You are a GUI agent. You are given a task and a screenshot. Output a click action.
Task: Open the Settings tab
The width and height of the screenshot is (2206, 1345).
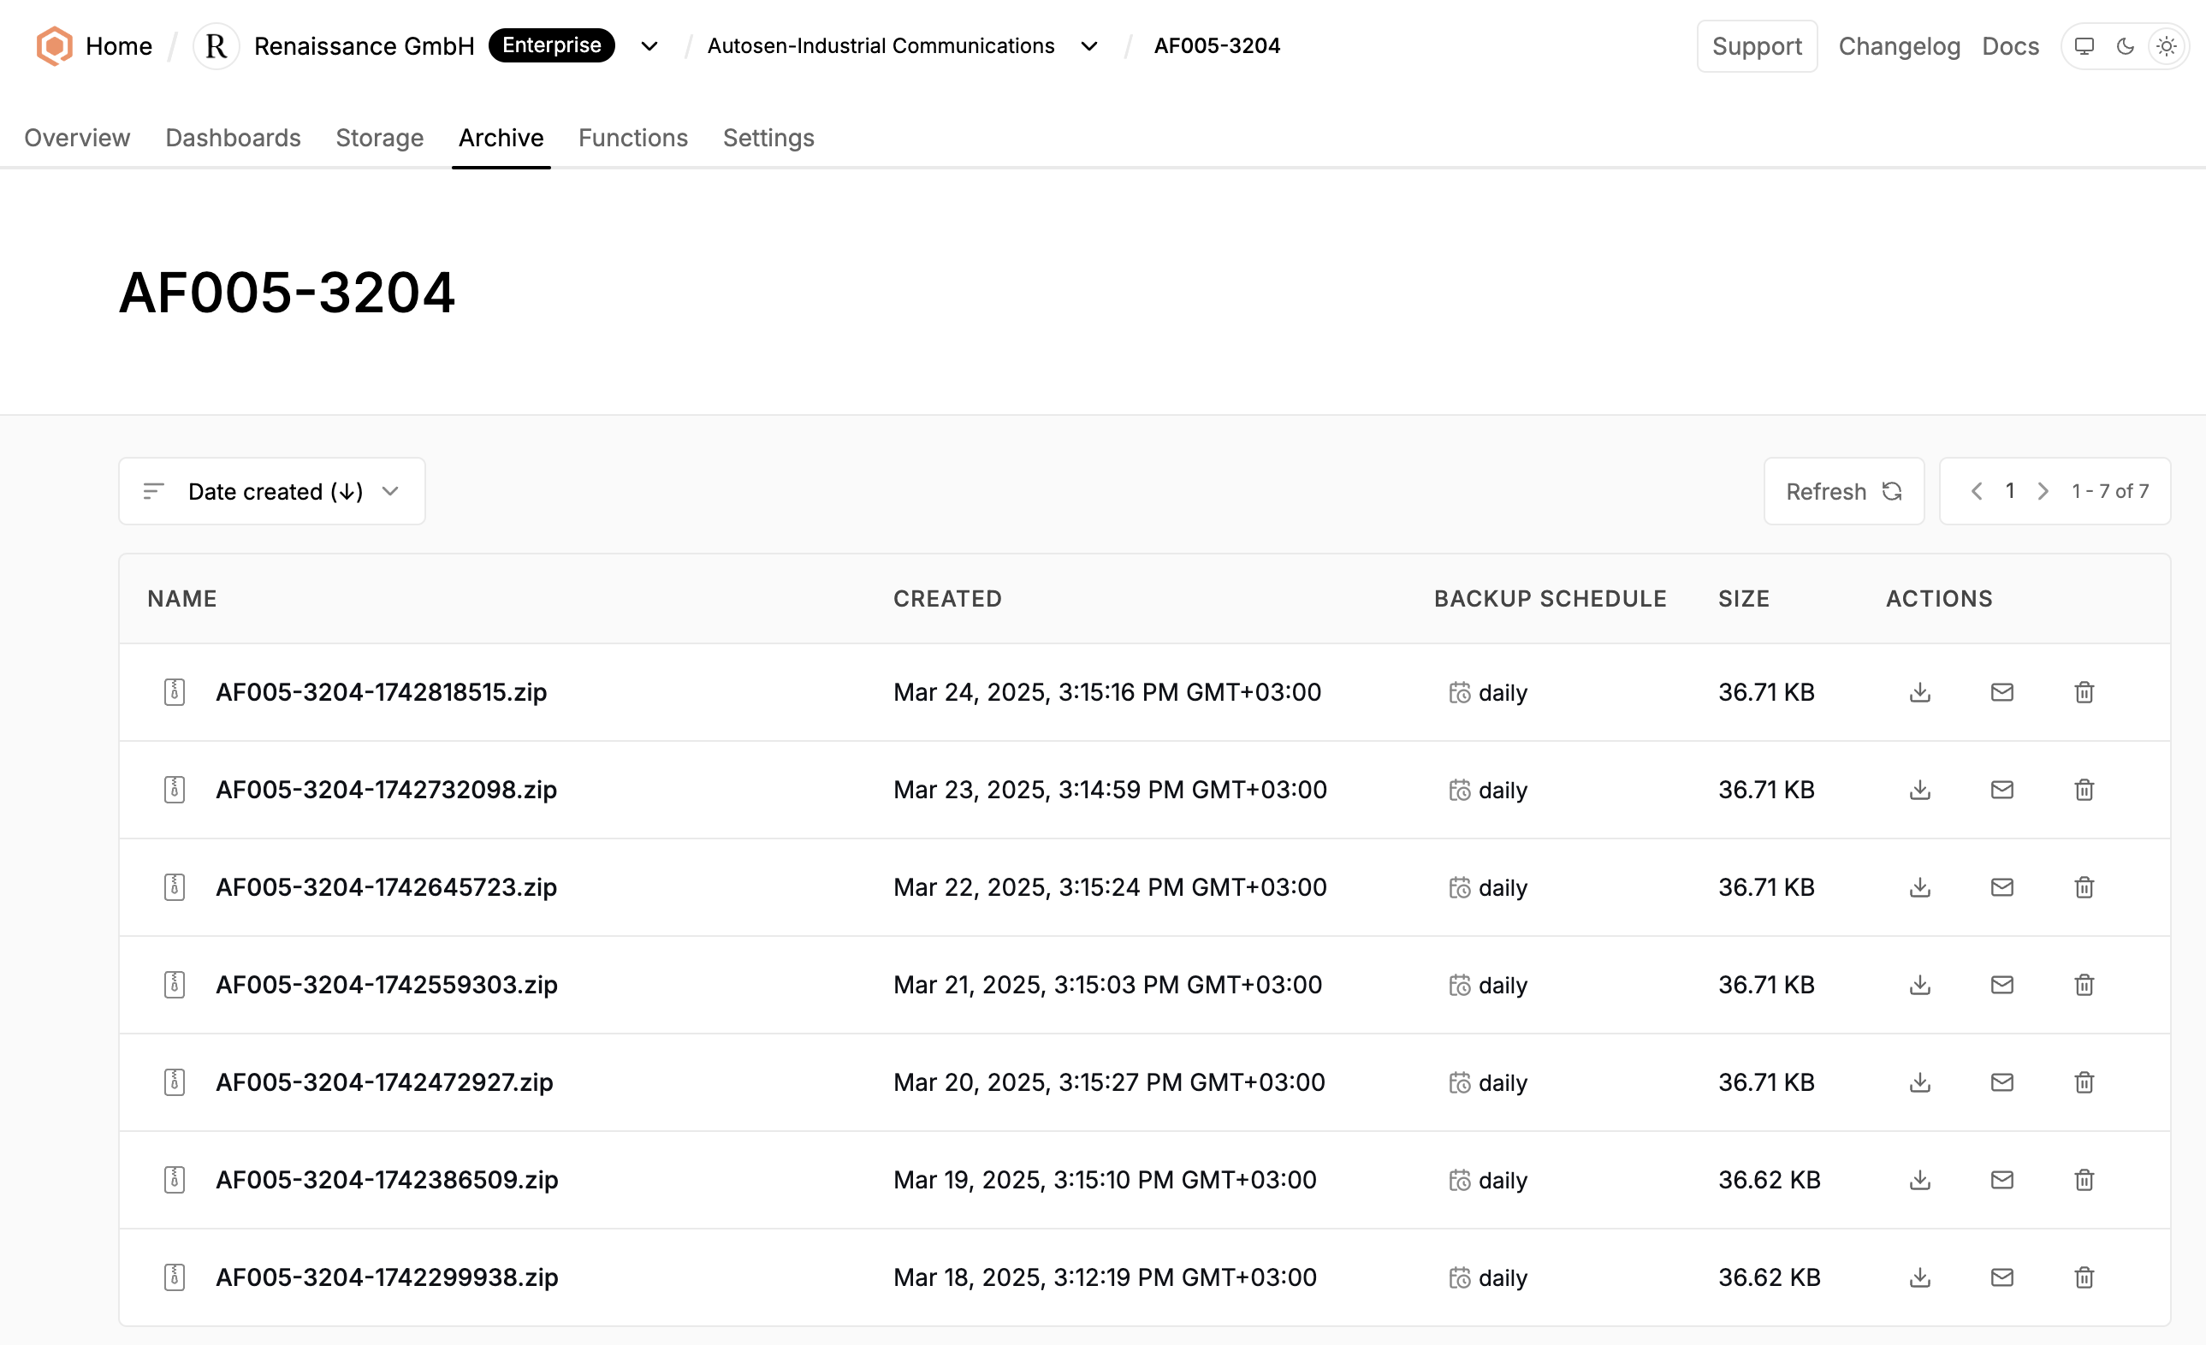769,138
